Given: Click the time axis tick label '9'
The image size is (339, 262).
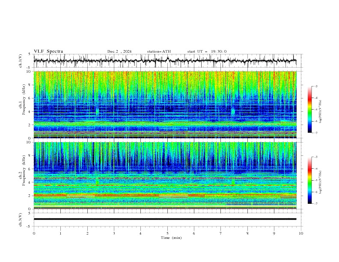Looking at the screenshot, I should pyautogui.click(x=274, y=233).
